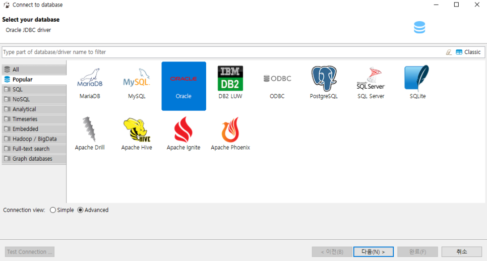This screenshot has height=261, width=487.
Task: Close the Connect to database dialog
Action: tap(477, 5)
